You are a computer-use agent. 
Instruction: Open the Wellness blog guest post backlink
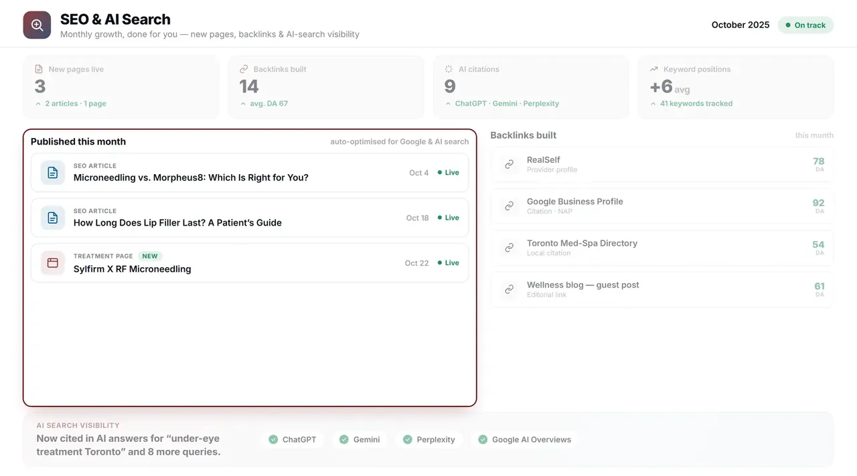(662, 289)
